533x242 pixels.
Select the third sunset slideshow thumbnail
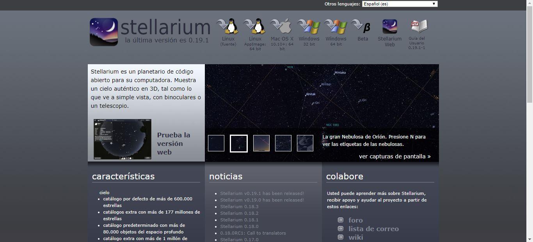coord(261,143)
